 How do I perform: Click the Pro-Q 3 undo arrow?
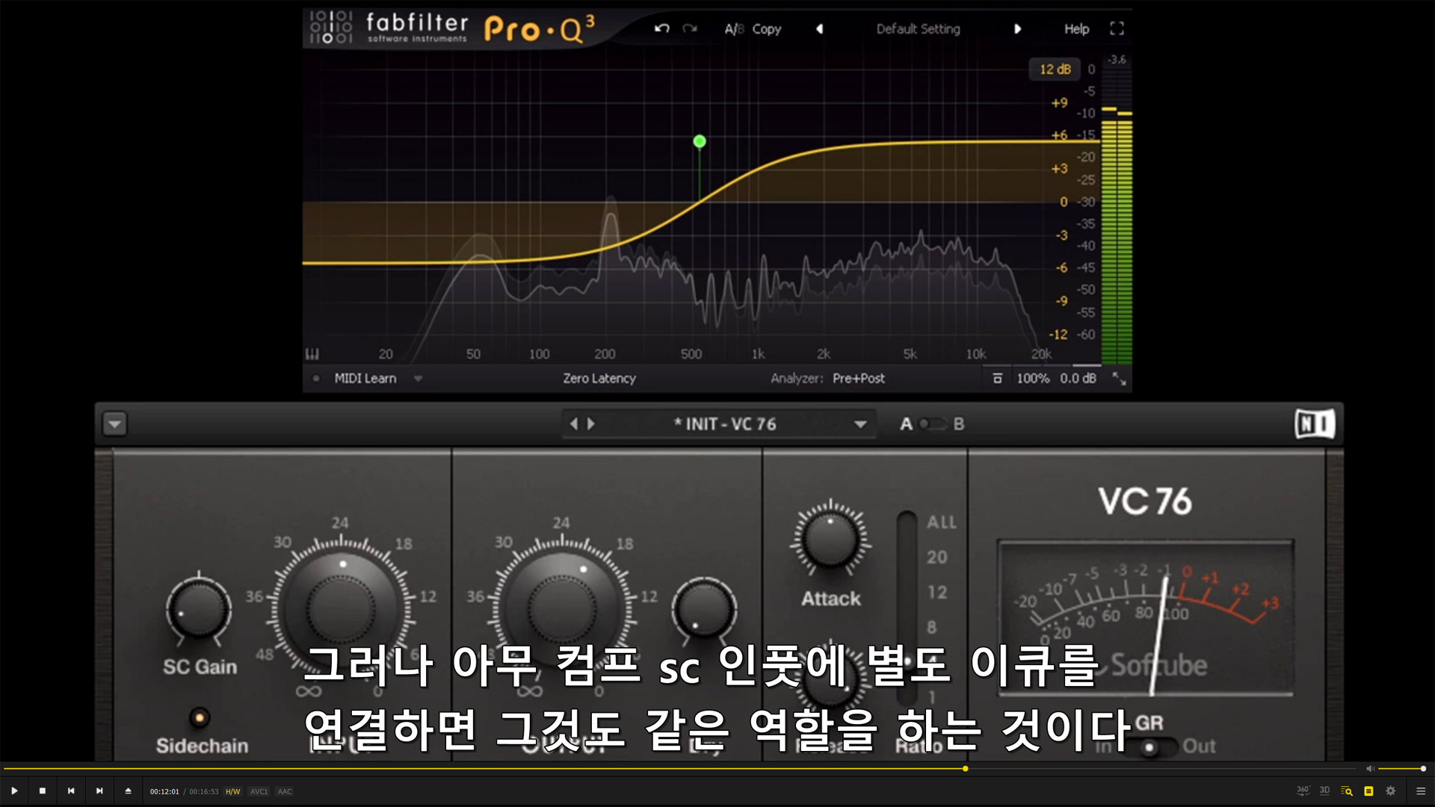[x=661, y=28]
